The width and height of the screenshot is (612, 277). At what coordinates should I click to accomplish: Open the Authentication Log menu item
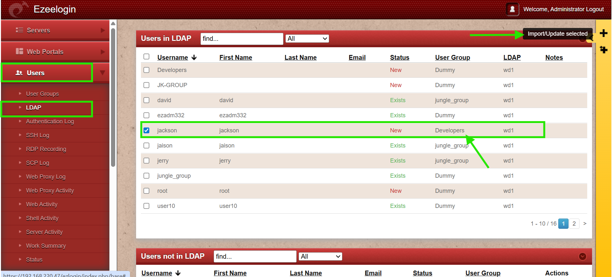[50, 121]
